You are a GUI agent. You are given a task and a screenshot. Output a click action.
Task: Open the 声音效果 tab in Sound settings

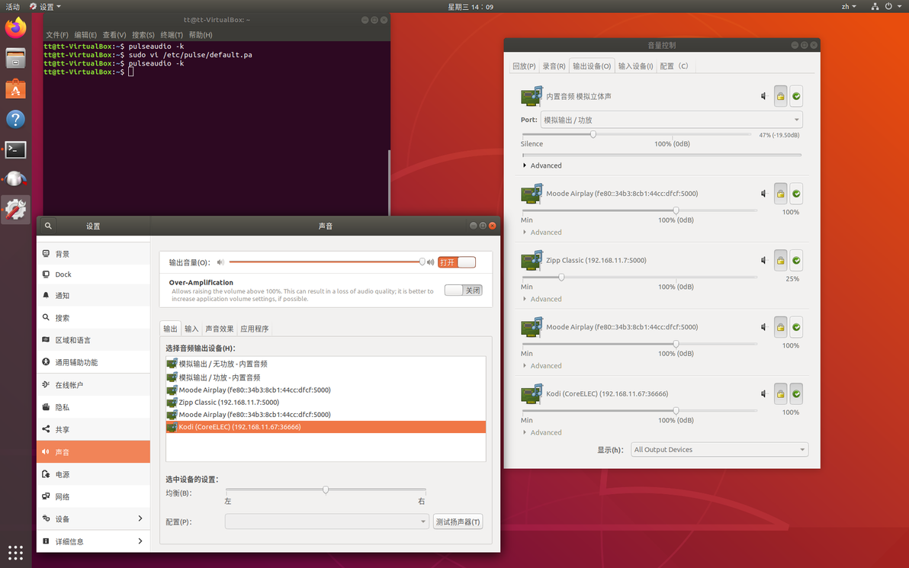click(219, 329)
